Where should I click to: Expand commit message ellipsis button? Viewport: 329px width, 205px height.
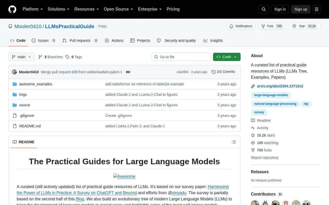(128, 72)
